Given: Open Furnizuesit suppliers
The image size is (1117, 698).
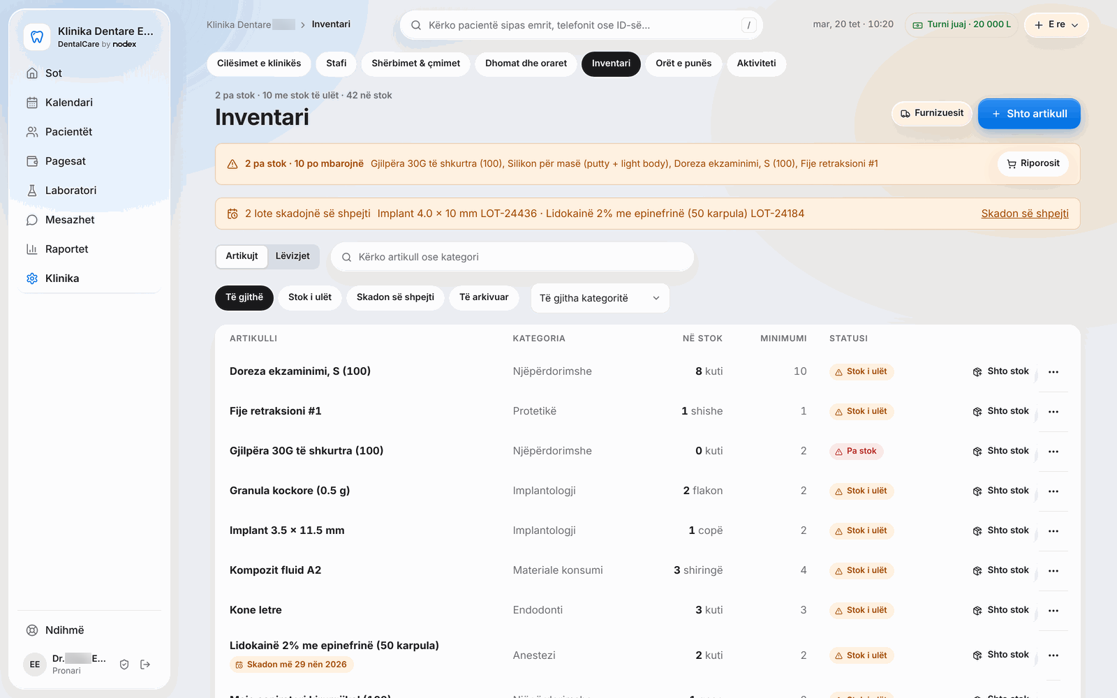Looking at the screenshot, I should tap(932, 114).
